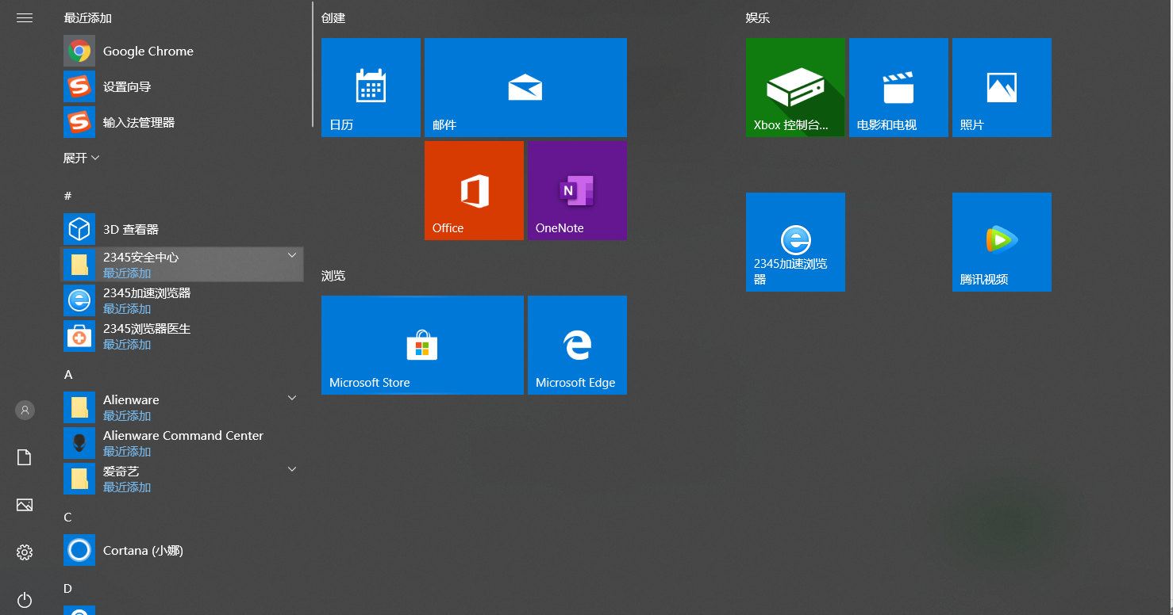Expand the Alienware folder chevron
1173x615 pixels.
[x=291, y=398]
